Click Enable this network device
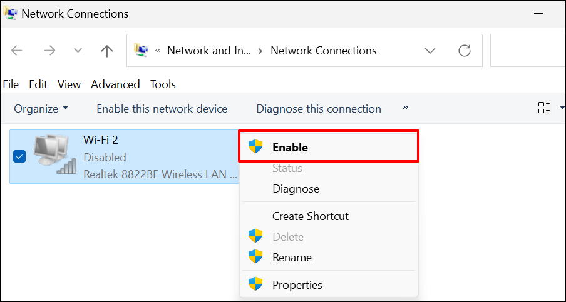Image resolution: width=566 pixels, height=302 pixels. click(162, 109)
